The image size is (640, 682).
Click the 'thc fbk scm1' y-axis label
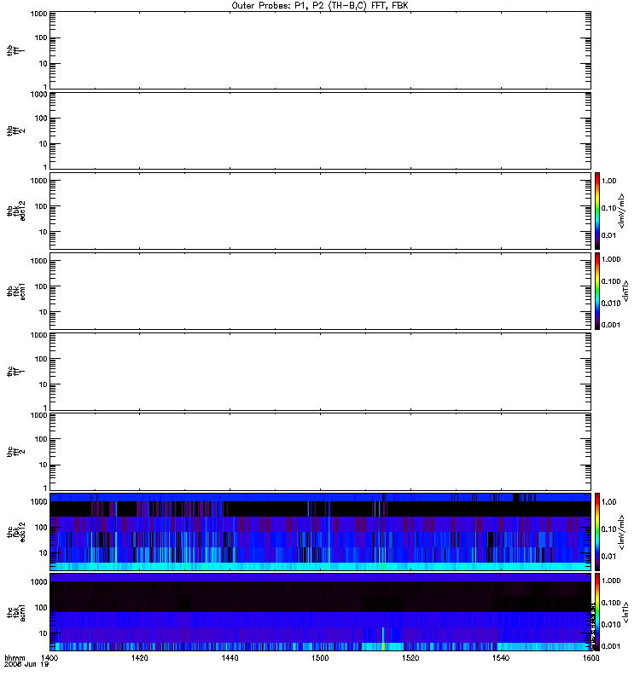tap(15, 612)
